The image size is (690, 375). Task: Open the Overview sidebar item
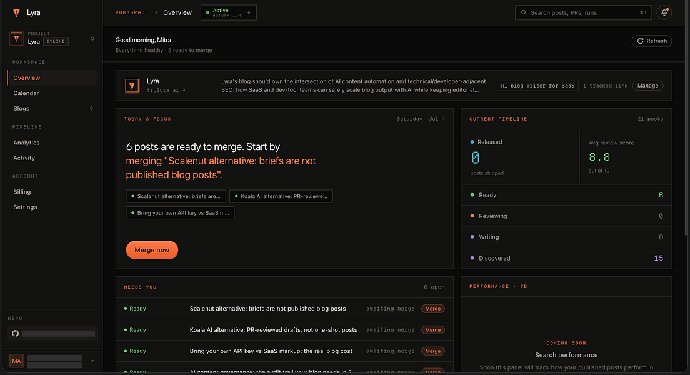[x=52, y=78]
